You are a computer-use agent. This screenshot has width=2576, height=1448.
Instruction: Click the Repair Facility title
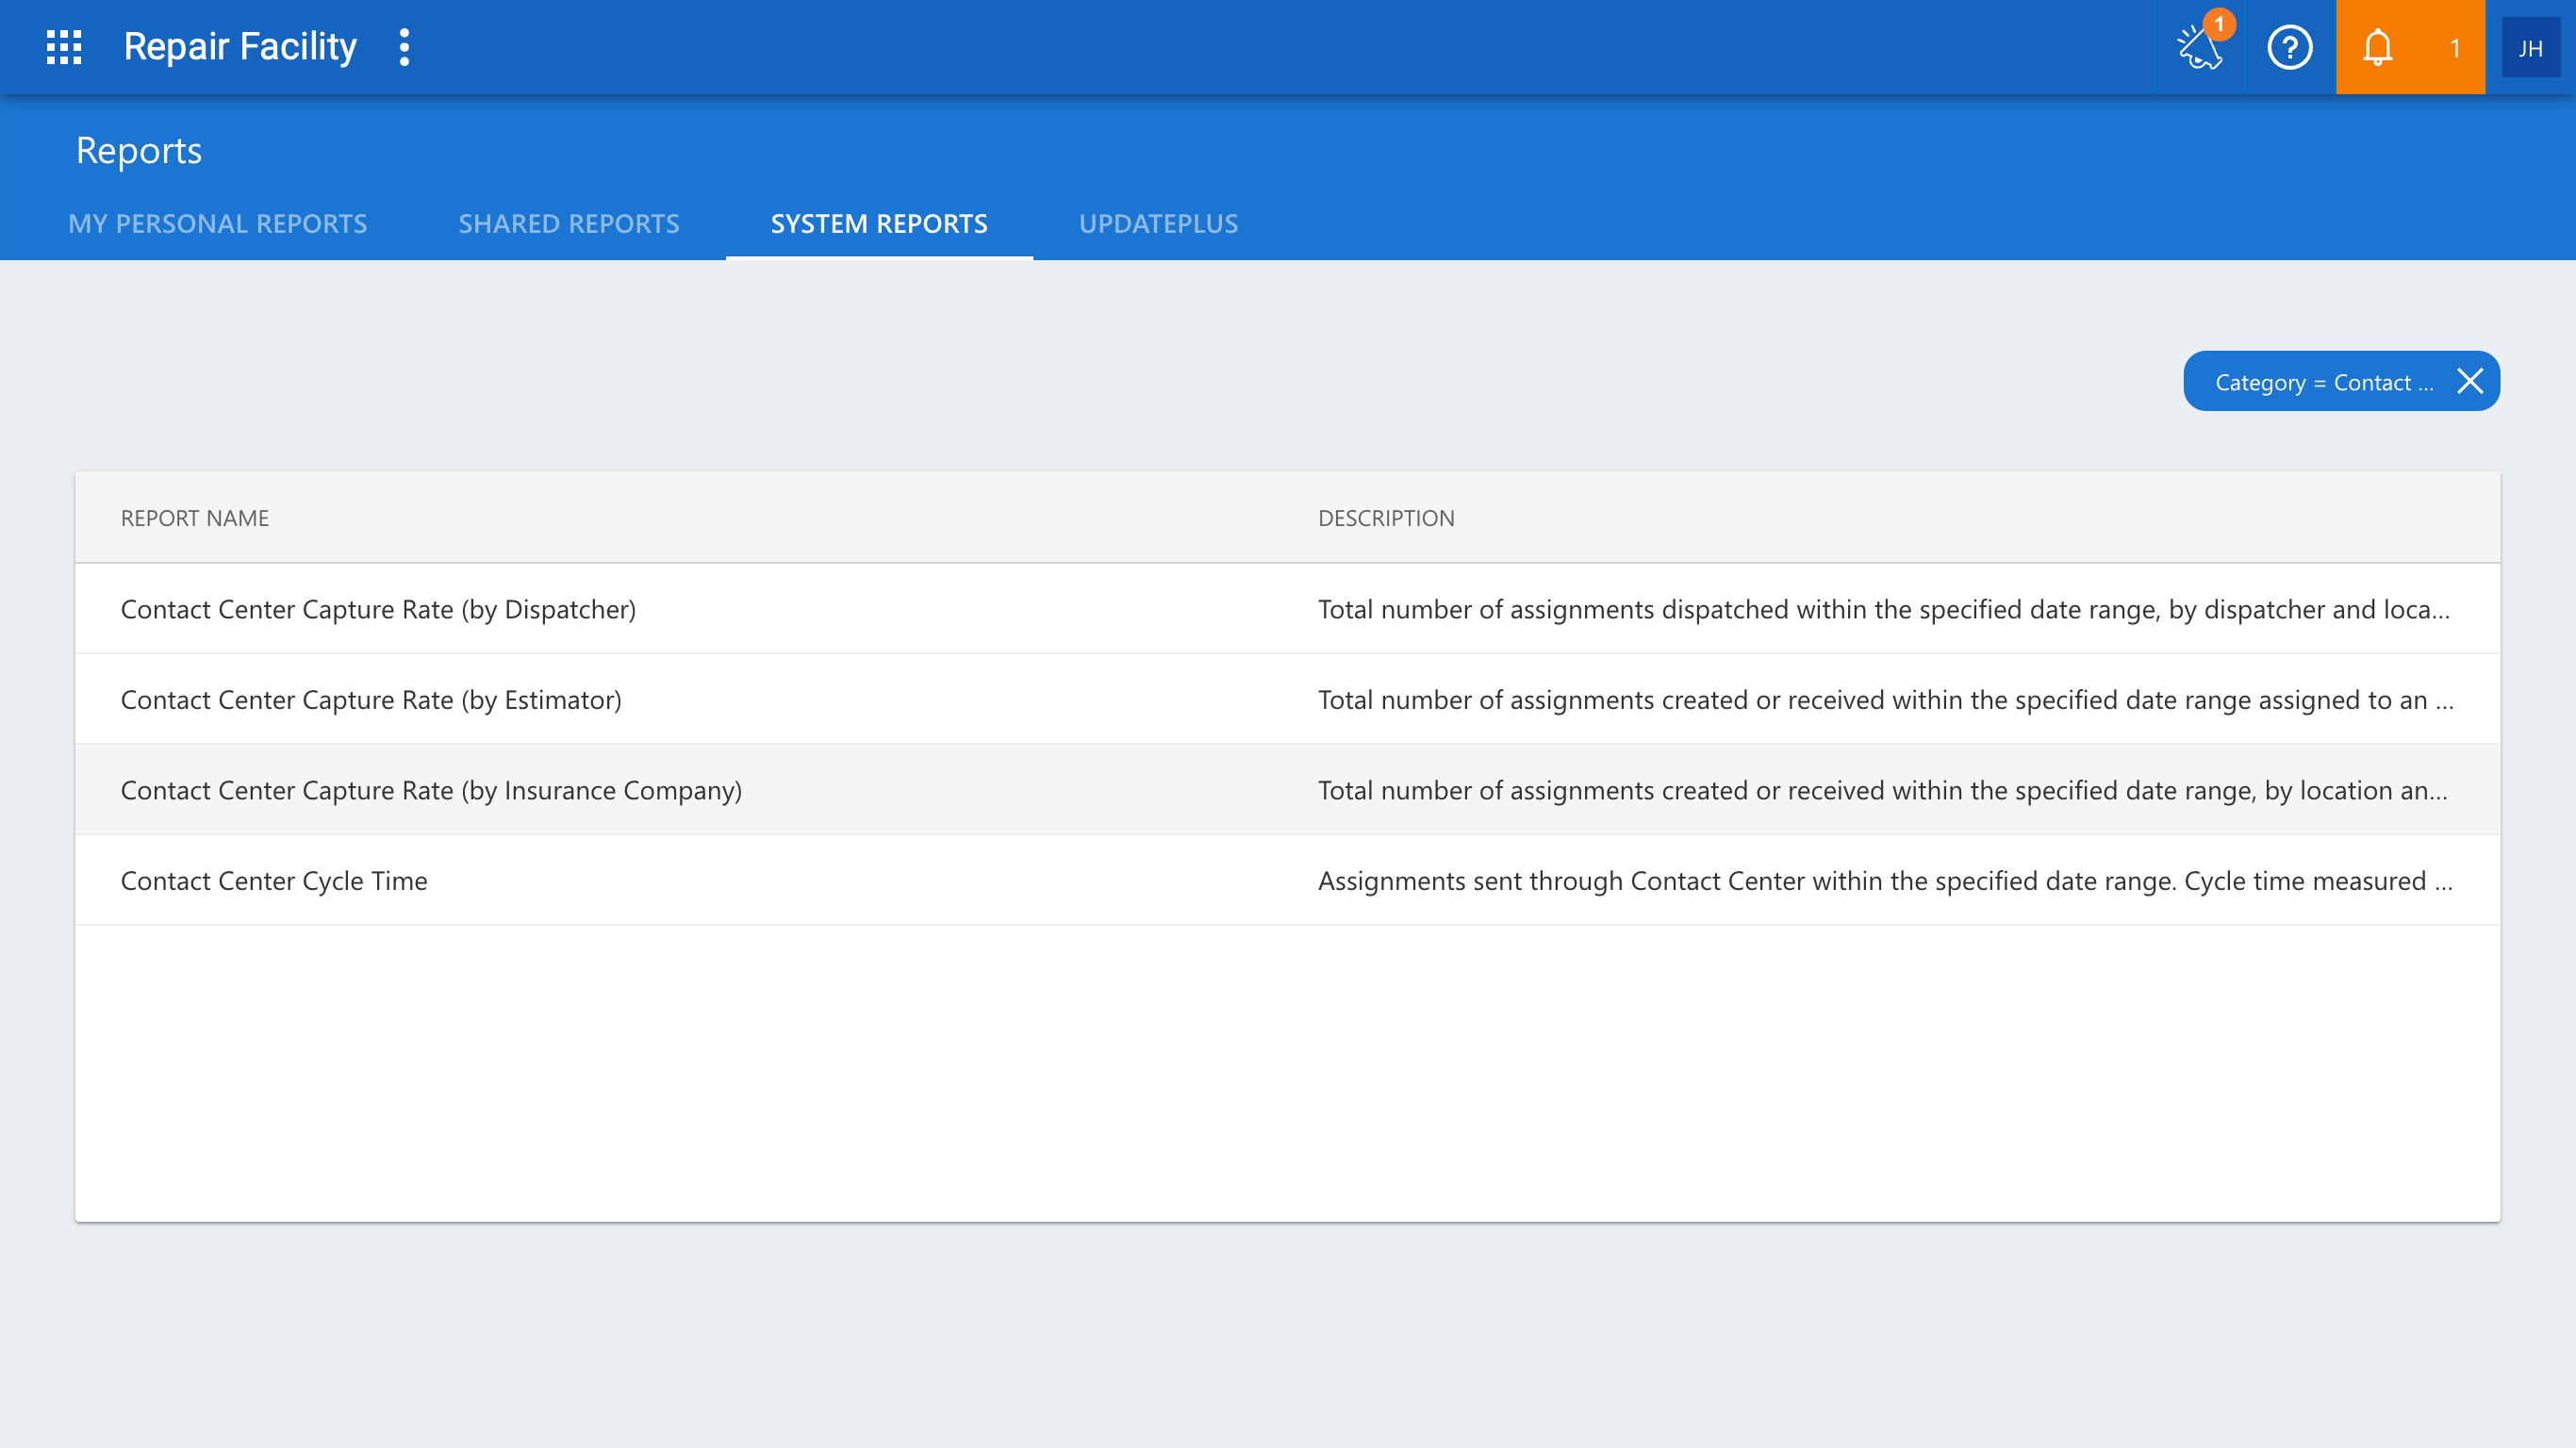coord(240,47)
